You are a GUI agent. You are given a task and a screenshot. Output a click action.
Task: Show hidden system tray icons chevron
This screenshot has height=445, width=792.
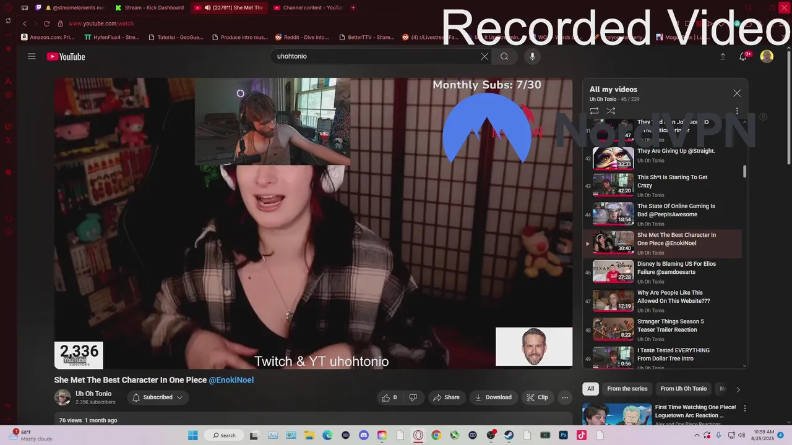pos(698,435)
